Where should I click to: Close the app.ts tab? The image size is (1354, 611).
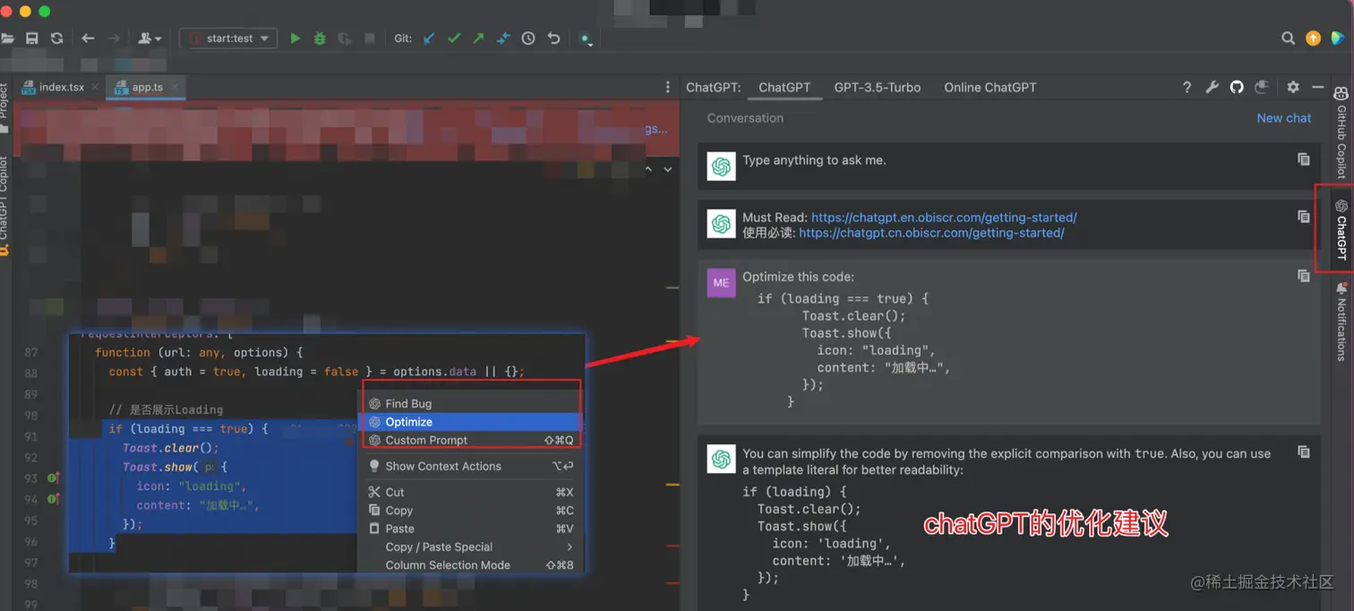(x=176, y=88)
